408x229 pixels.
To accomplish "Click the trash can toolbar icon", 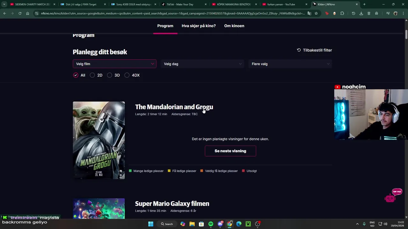I will pos(369,13).
